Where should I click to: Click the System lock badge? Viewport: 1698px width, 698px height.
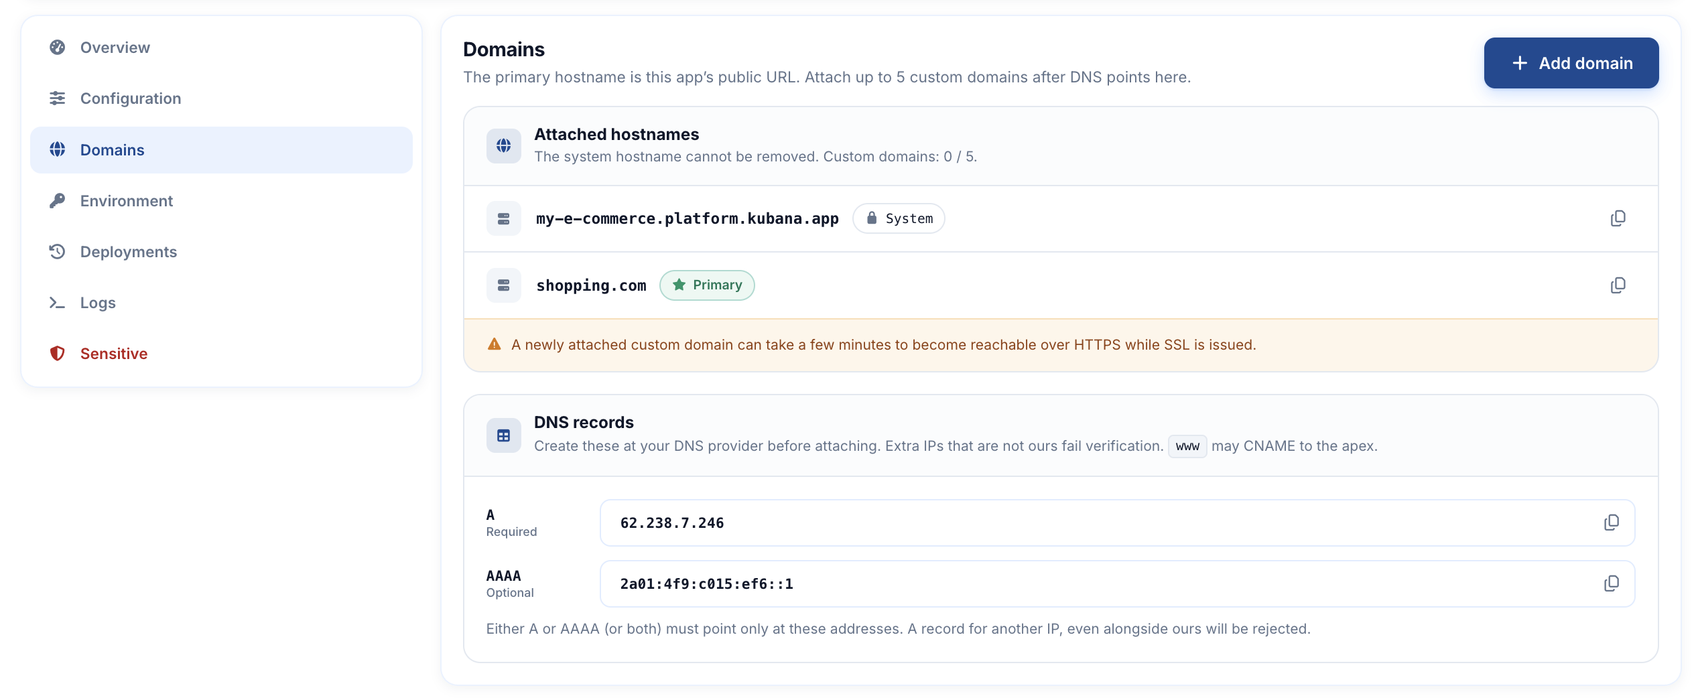coord(899,218)
